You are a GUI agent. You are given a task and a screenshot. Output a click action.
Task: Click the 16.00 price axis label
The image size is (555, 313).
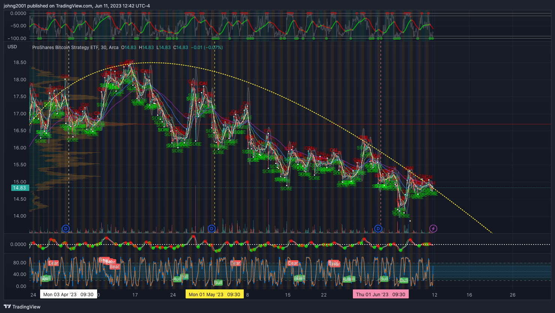point(20,148)
